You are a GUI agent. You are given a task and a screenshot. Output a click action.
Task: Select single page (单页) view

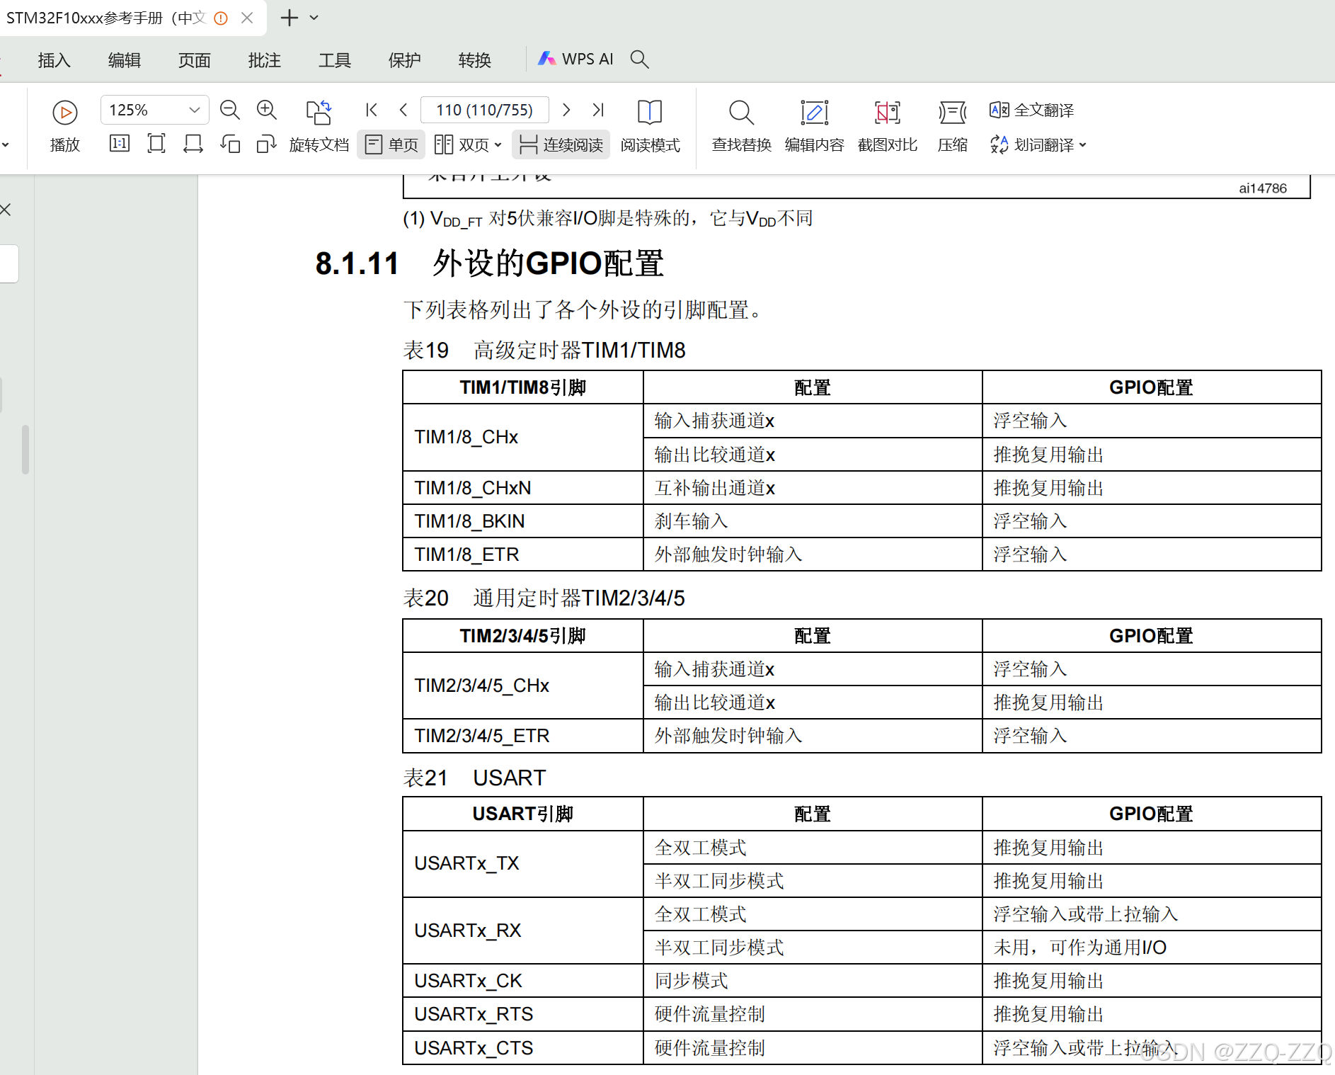tap(391, 144)
